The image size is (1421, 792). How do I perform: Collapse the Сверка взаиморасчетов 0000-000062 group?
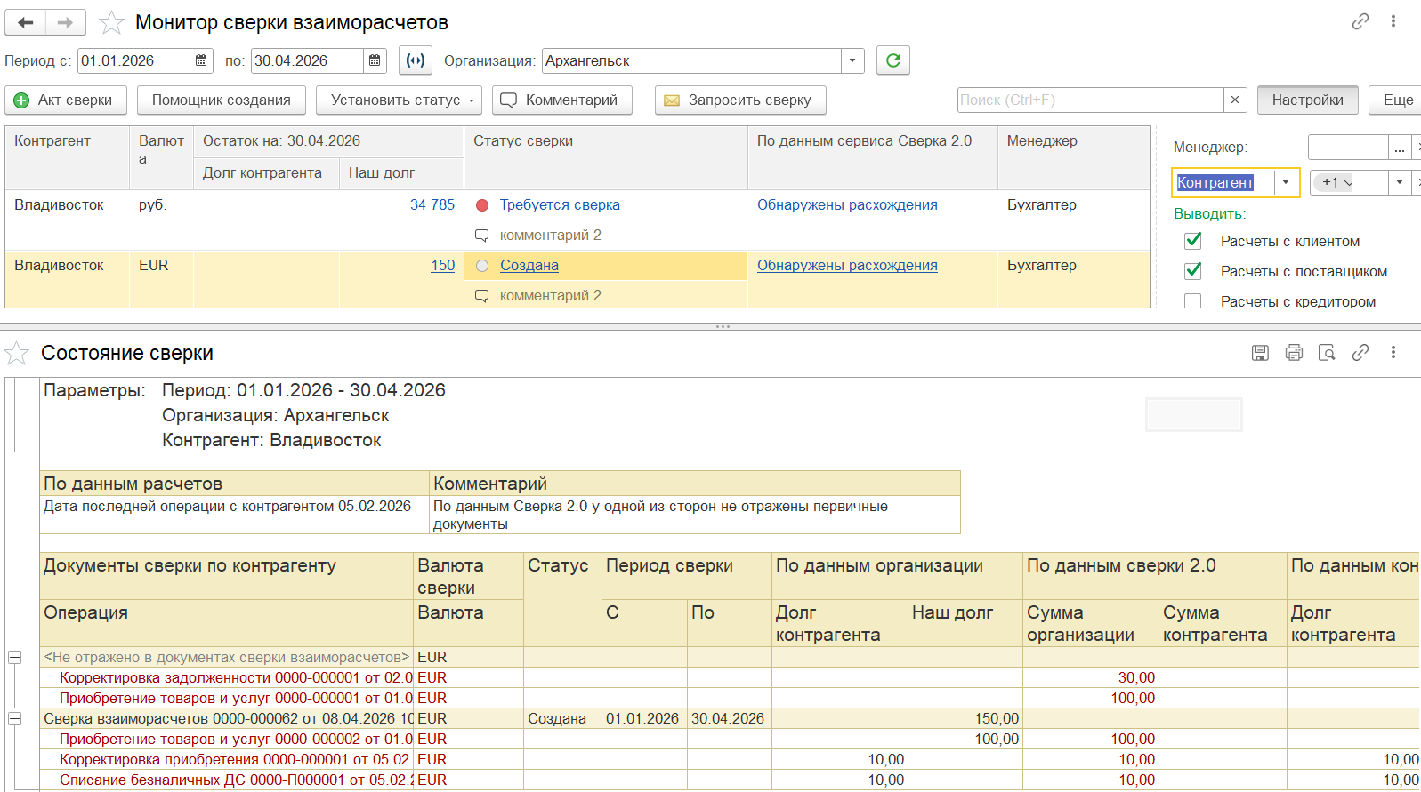(x=15, y=718)
